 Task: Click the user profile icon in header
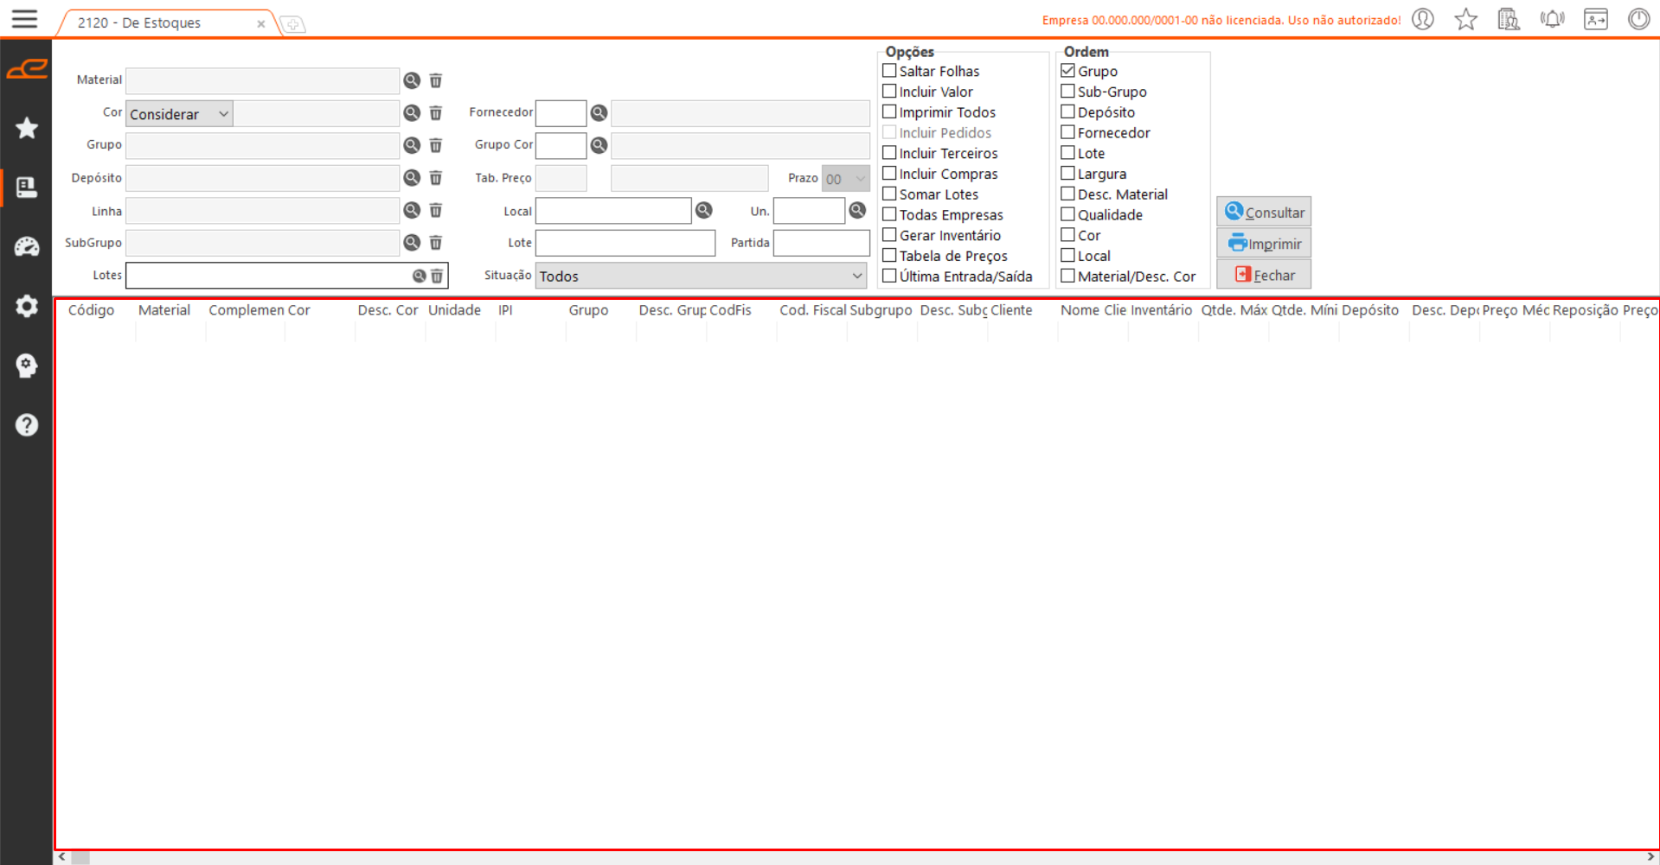(x=1423, y=19)
